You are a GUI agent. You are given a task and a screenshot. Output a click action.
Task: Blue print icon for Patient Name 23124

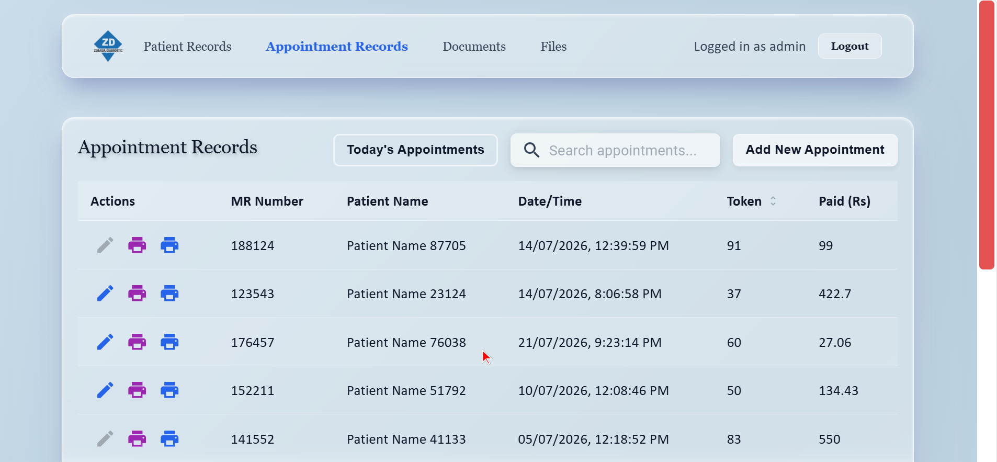coord(169,294)
